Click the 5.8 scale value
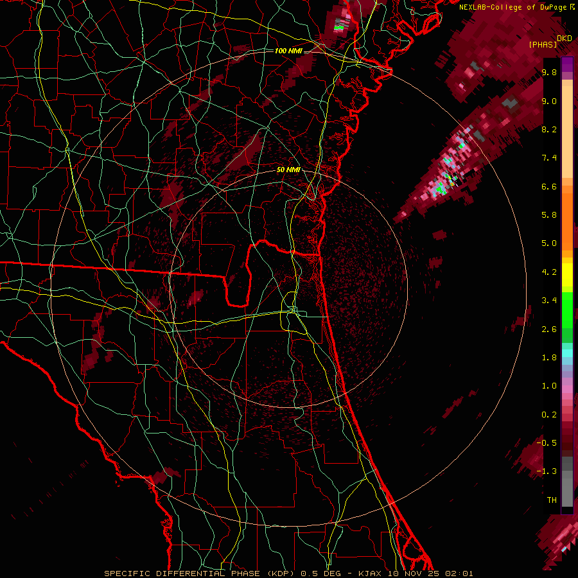Screen dimensions: 578x578 click(x=549, y=215)
